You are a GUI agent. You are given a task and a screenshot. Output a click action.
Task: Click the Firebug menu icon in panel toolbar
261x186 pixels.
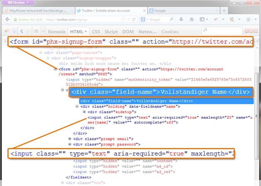click(7, 31)
